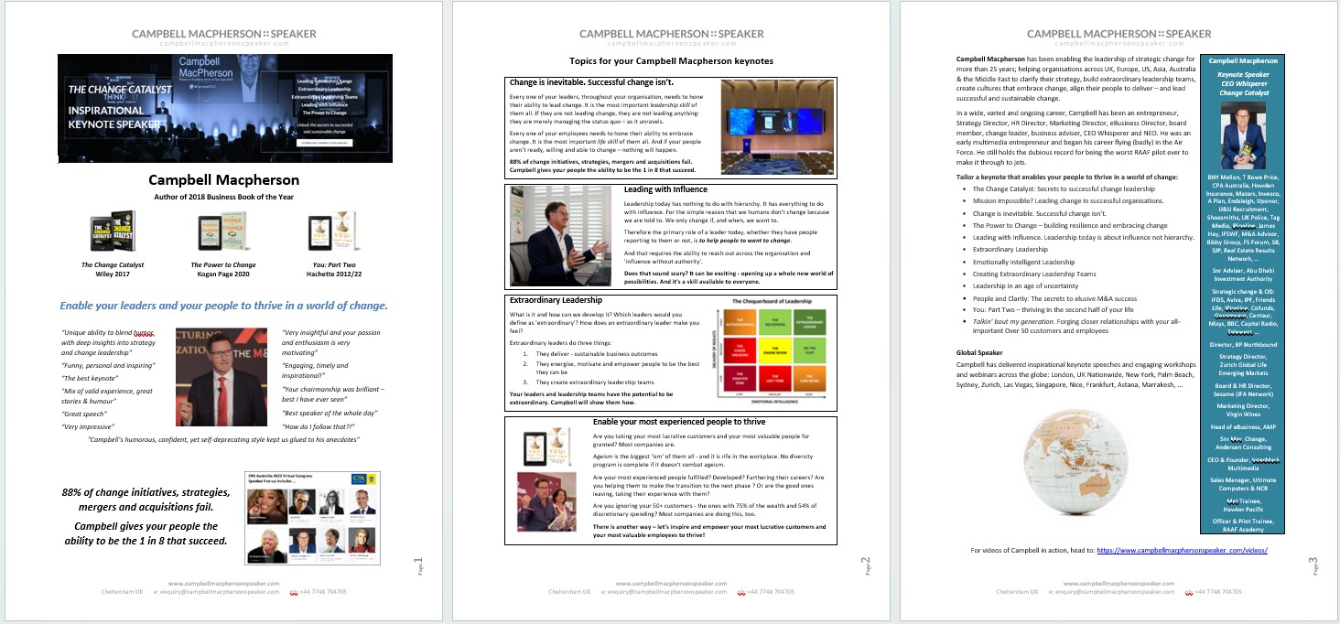Screen dimensions: 1340x624
Task: Click sidebar entry "Marketing Director, Virgin Wines"
Action: click(1243, 409)
